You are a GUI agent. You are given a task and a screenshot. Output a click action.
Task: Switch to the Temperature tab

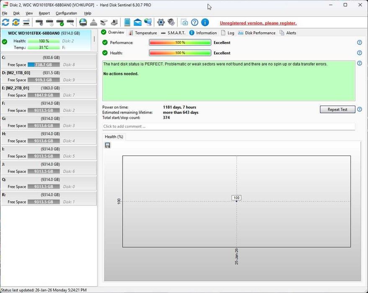(143, 33)
